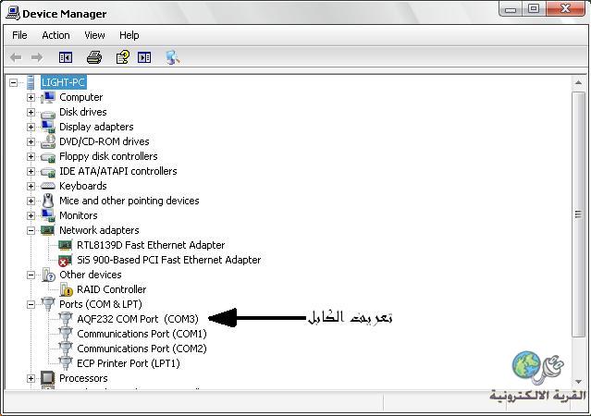Click the LIGHT-PC computer tower icon
Screen dimensions: 591x416
[x=31, y=82]
